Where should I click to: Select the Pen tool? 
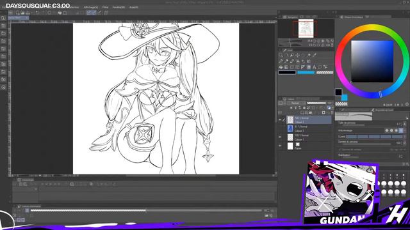[281, 61]
